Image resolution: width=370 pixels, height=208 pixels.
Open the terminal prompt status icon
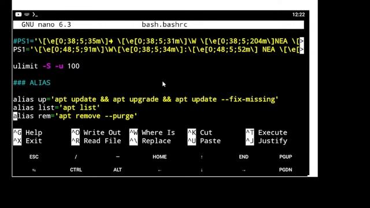click(35, 14)
